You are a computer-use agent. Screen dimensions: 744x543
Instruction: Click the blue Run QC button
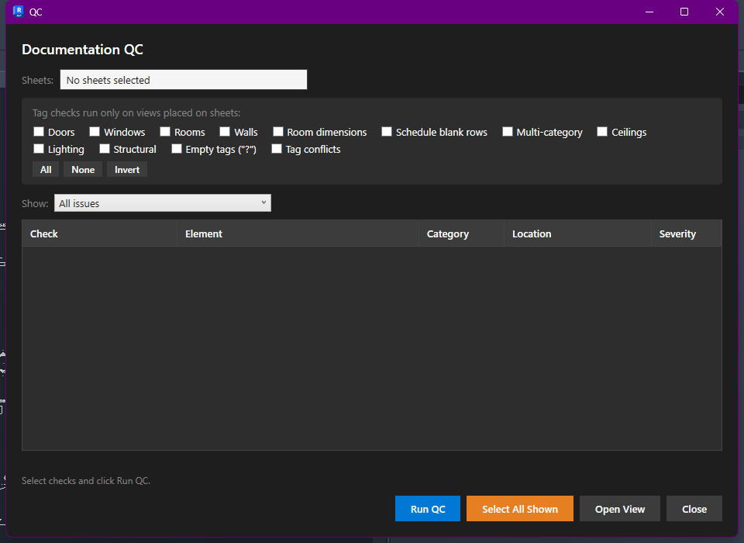coord(428,509)
